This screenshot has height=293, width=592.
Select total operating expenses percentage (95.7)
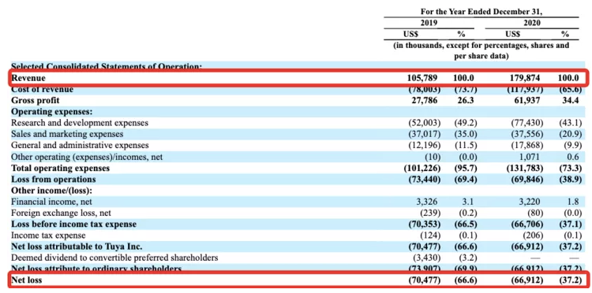coord(466,168)
